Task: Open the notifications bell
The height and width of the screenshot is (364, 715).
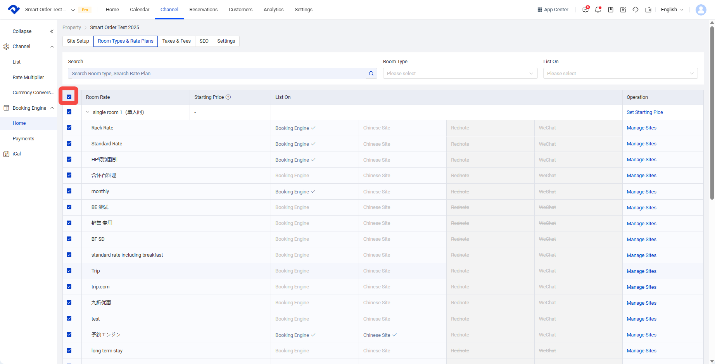Action: (598, 10)
